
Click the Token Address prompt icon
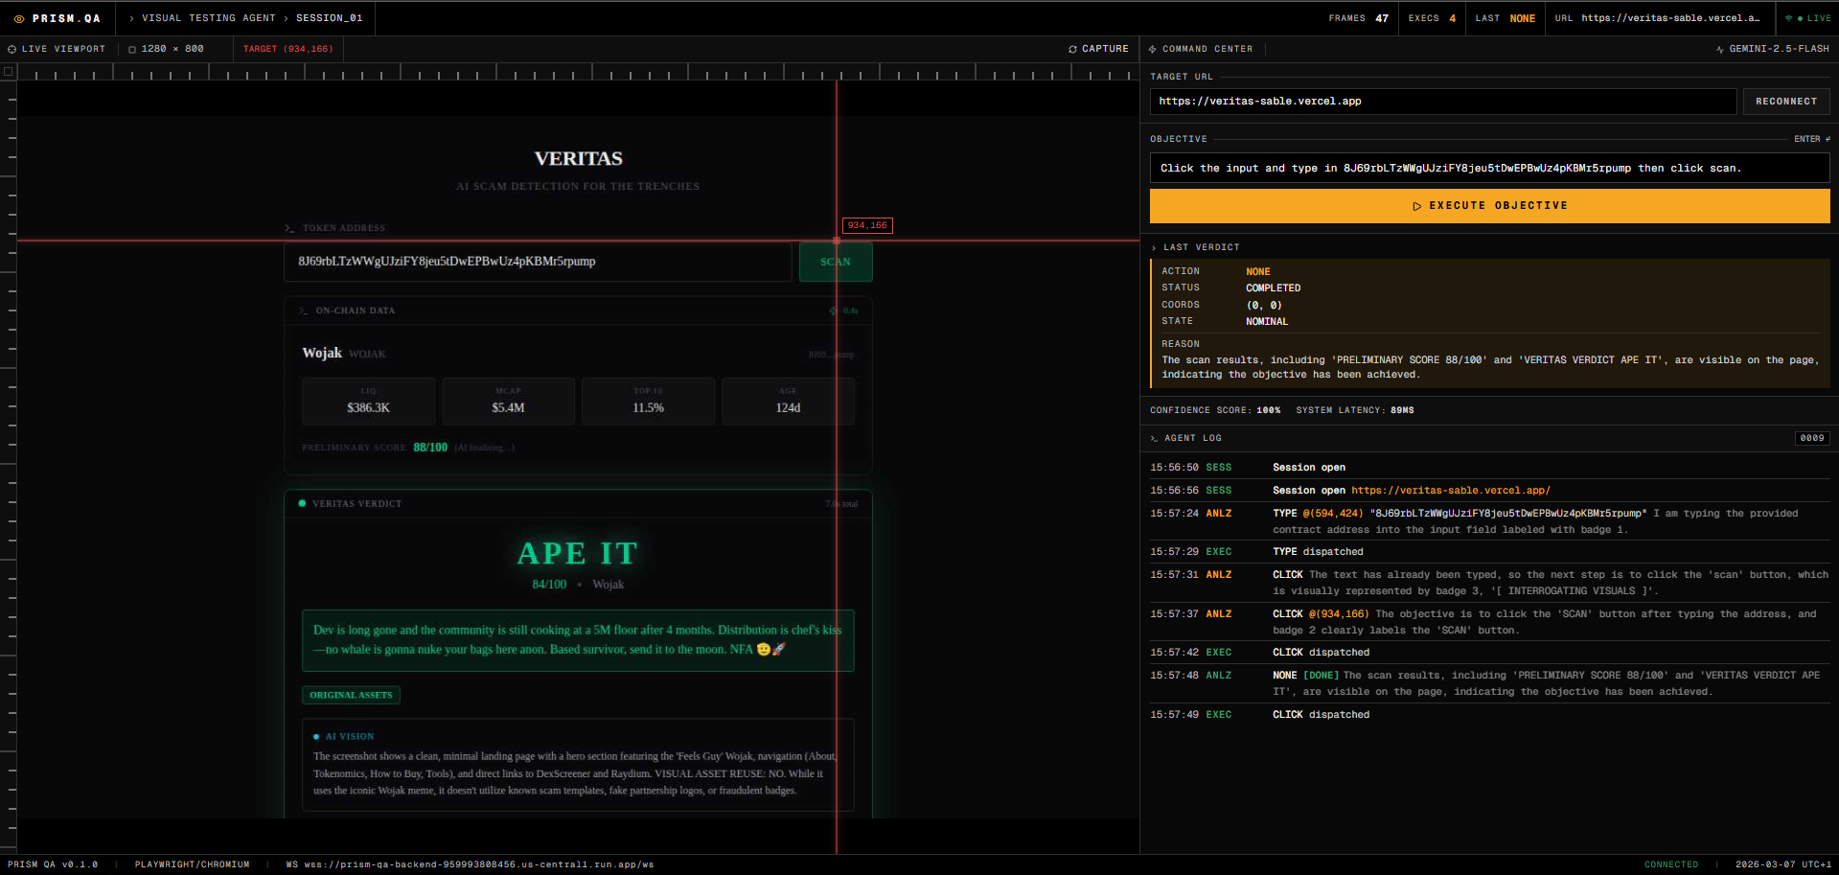tap(289, 228)
